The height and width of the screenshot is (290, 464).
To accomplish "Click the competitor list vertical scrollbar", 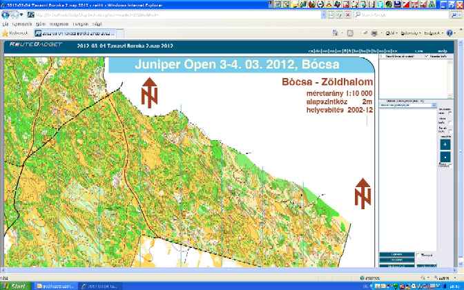I will (x=450, y=79).
